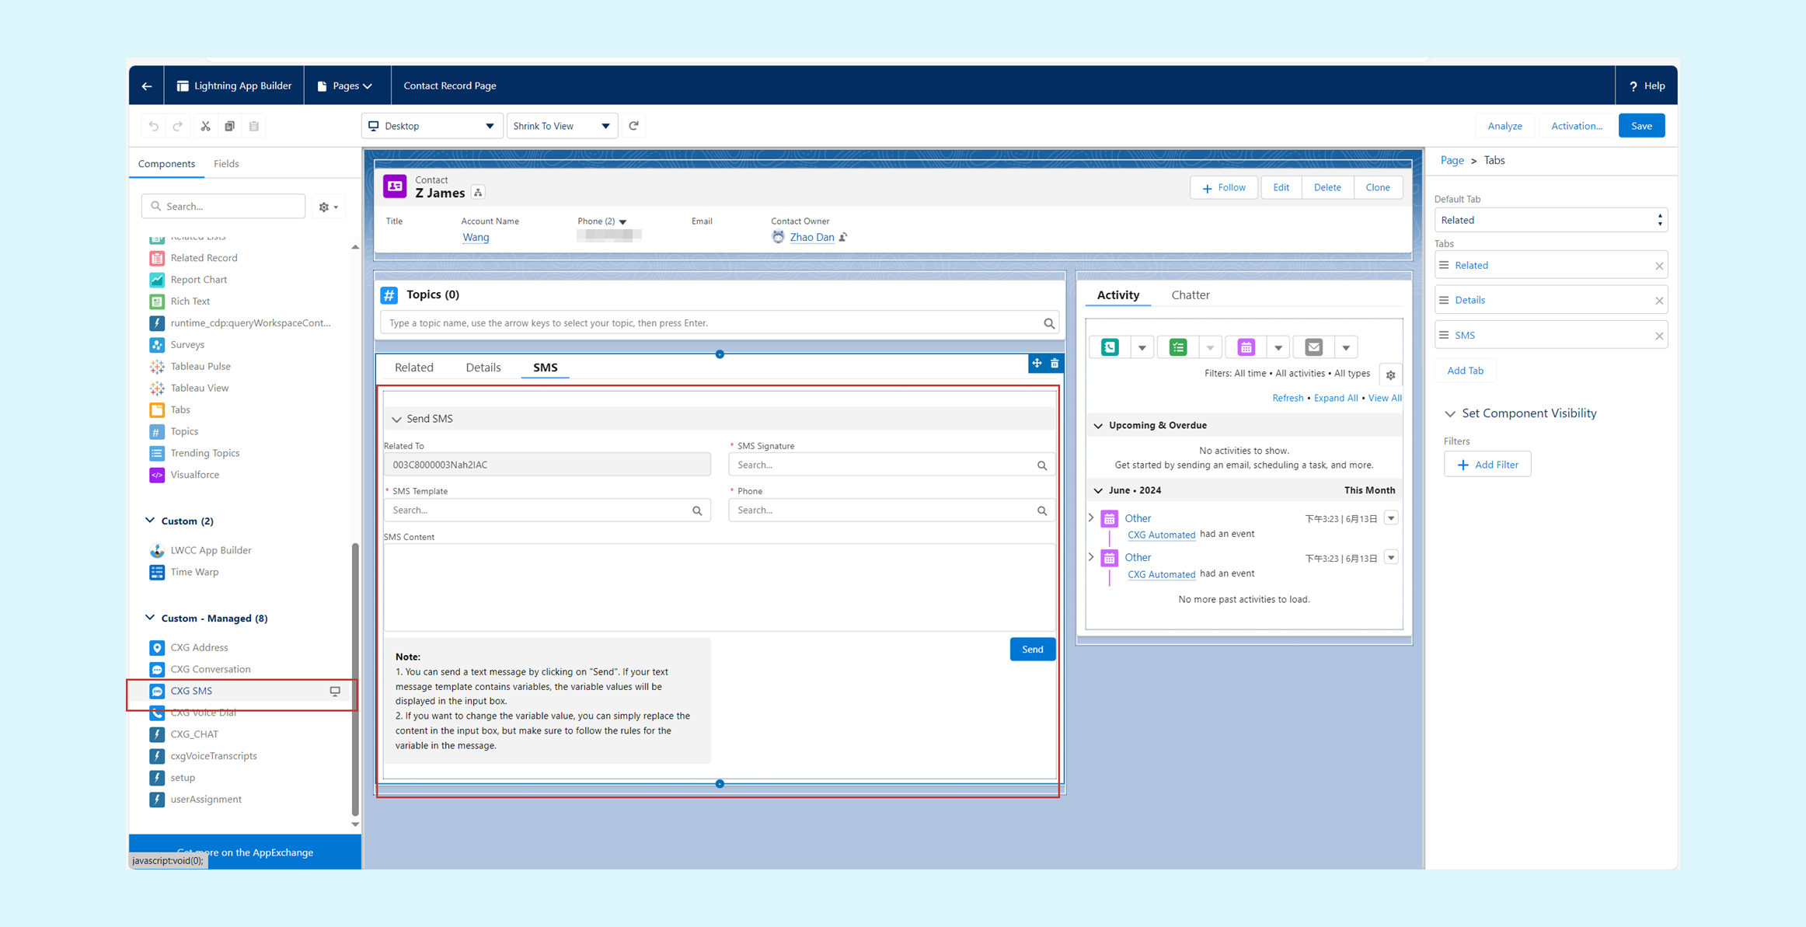Click the new task activity icon
This screenshot has height=927, width=1806.
pos(1178,347)
